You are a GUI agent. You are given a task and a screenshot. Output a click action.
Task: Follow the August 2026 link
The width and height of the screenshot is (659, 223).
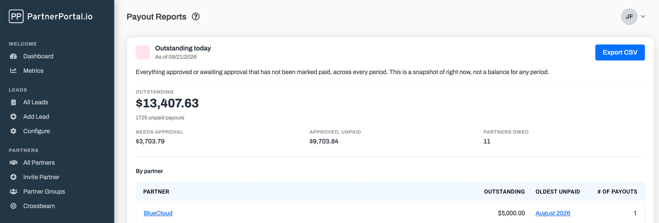point(553,213)
